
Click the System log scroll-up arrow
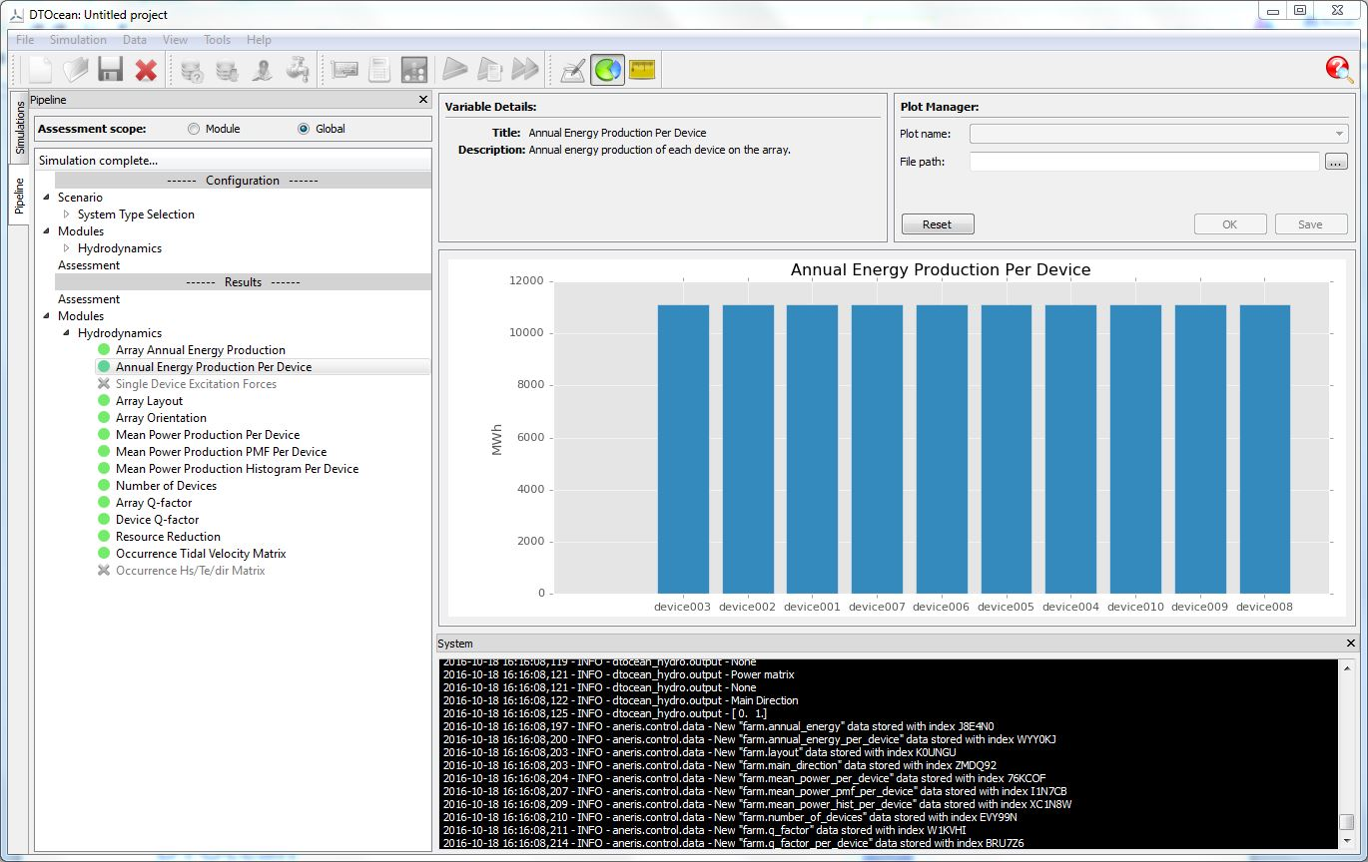coord(1347,669)
